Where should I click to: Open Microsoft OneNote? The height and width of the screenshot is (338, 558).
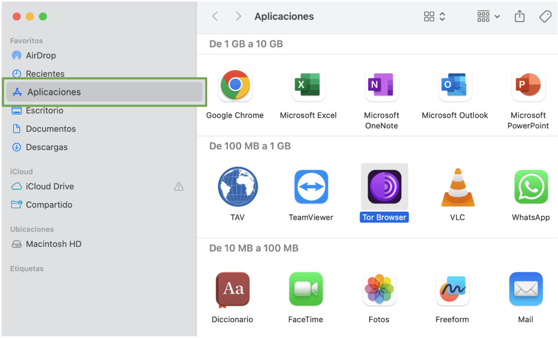pos(381,86)
